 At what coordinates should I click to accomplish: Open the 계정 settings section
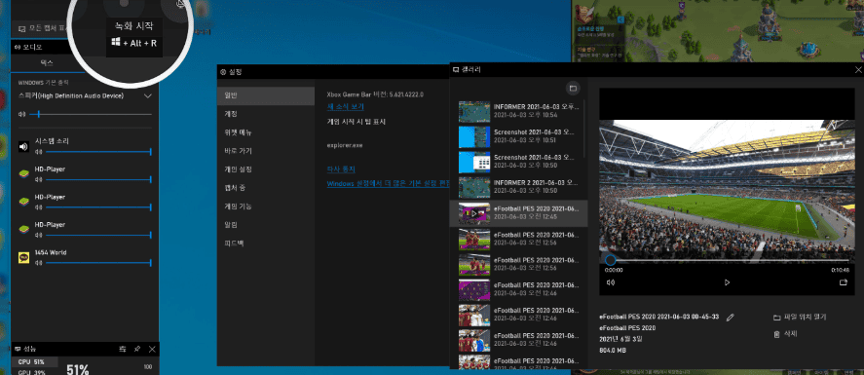(x=266, y=114)
